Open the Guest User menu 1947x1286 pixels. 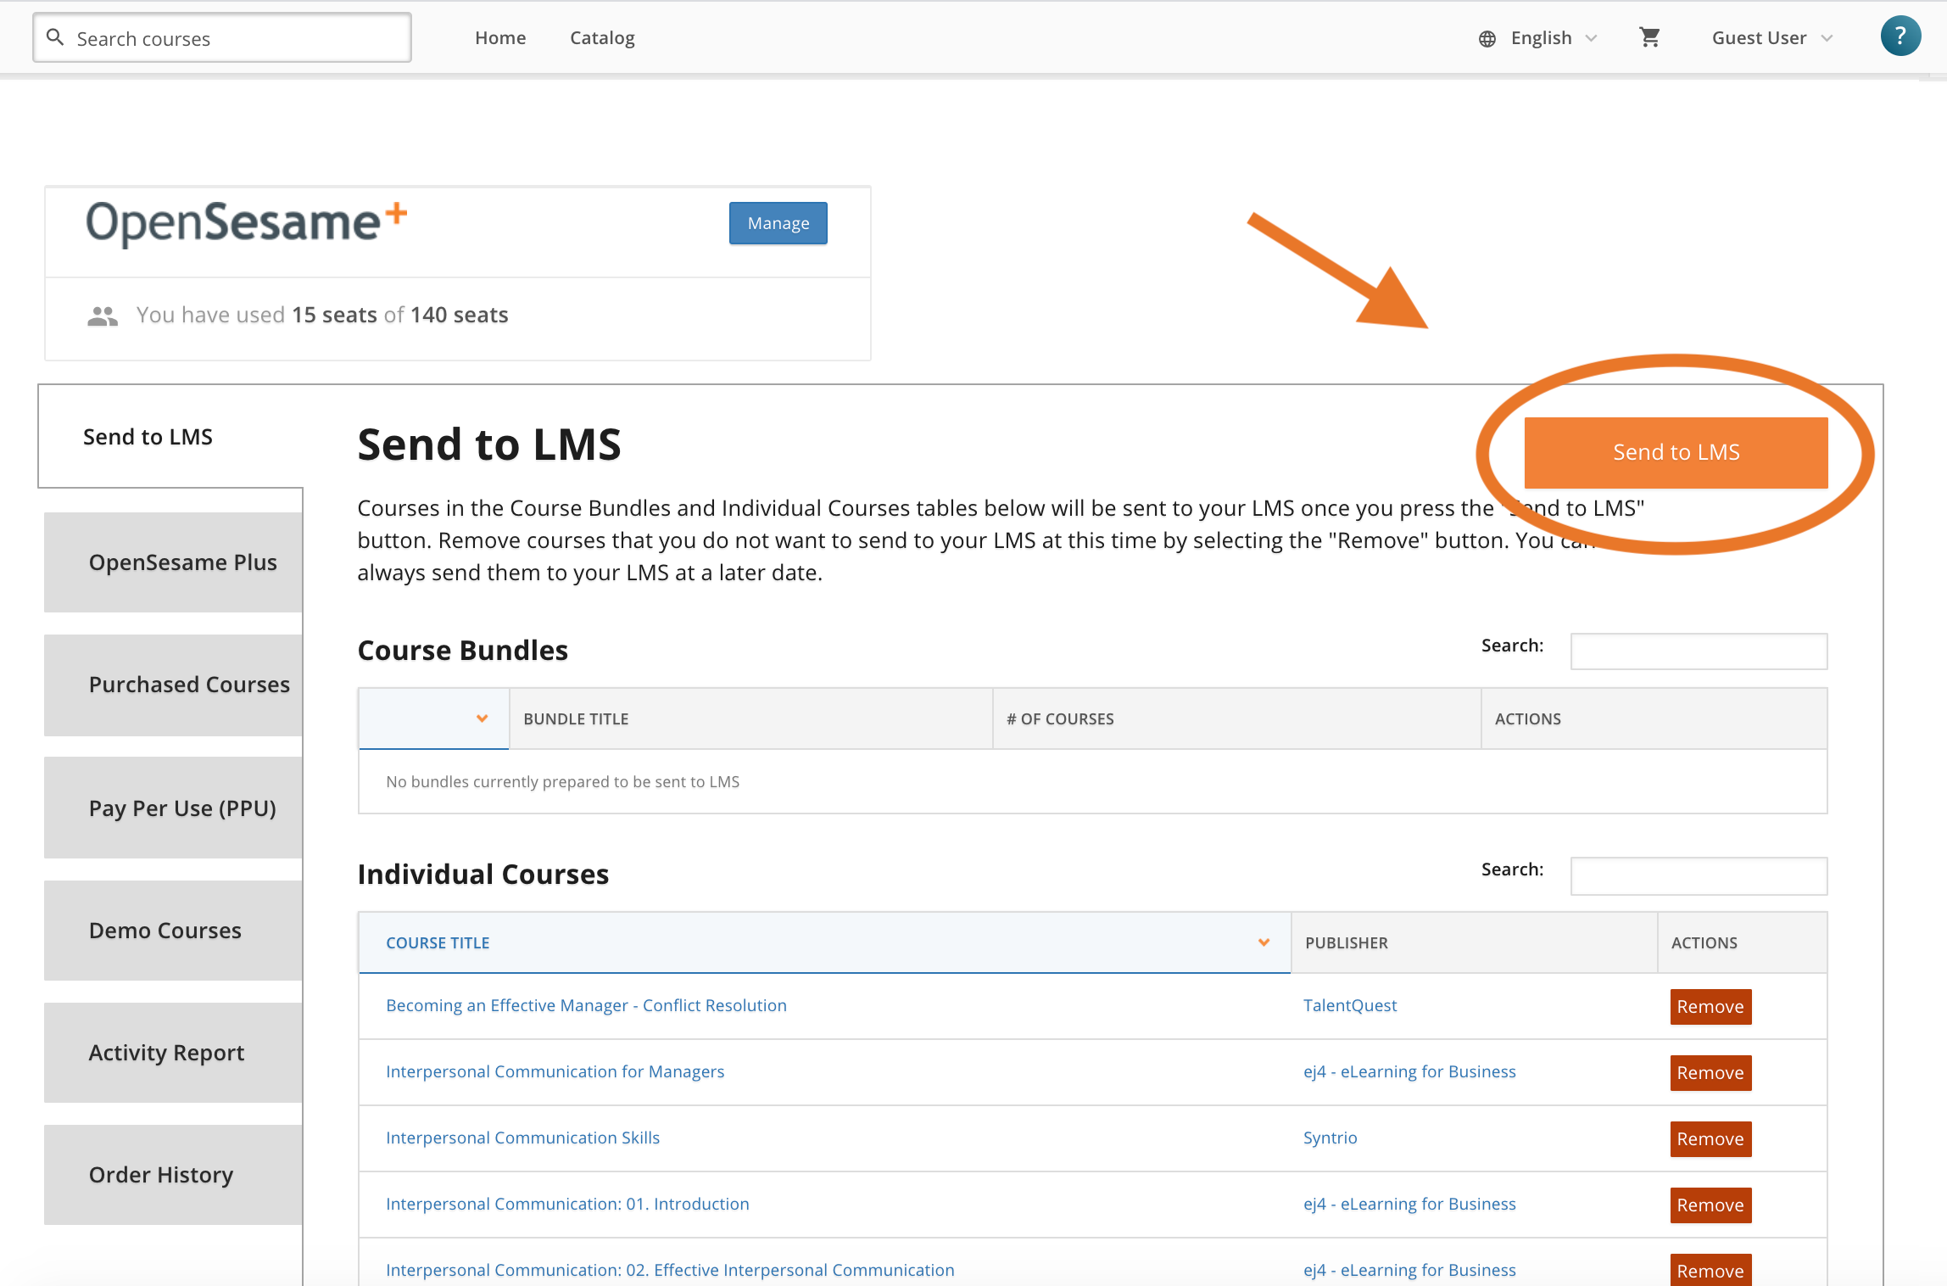pos(1772,38)
